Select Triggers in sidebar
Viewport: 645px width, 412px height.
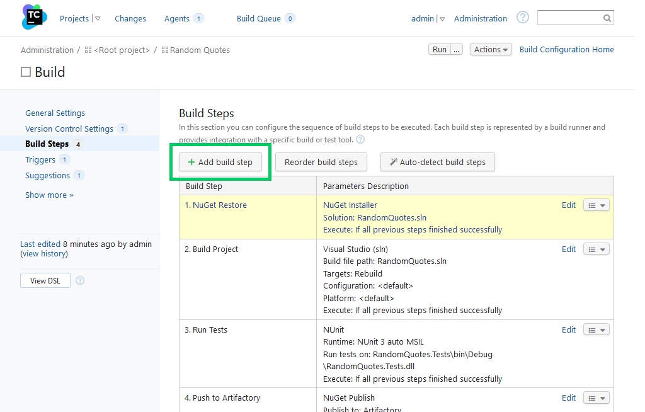pos(40,159)
